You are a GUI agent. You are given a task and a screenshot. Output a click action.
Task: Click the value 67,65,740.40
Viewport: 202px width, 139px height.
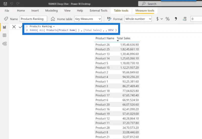pos(131,95)
